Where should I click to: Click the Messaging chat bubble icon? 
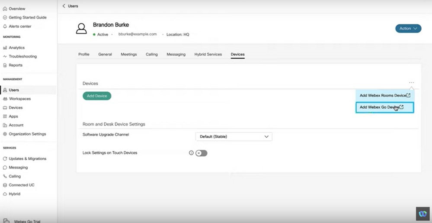pos(5,168)
